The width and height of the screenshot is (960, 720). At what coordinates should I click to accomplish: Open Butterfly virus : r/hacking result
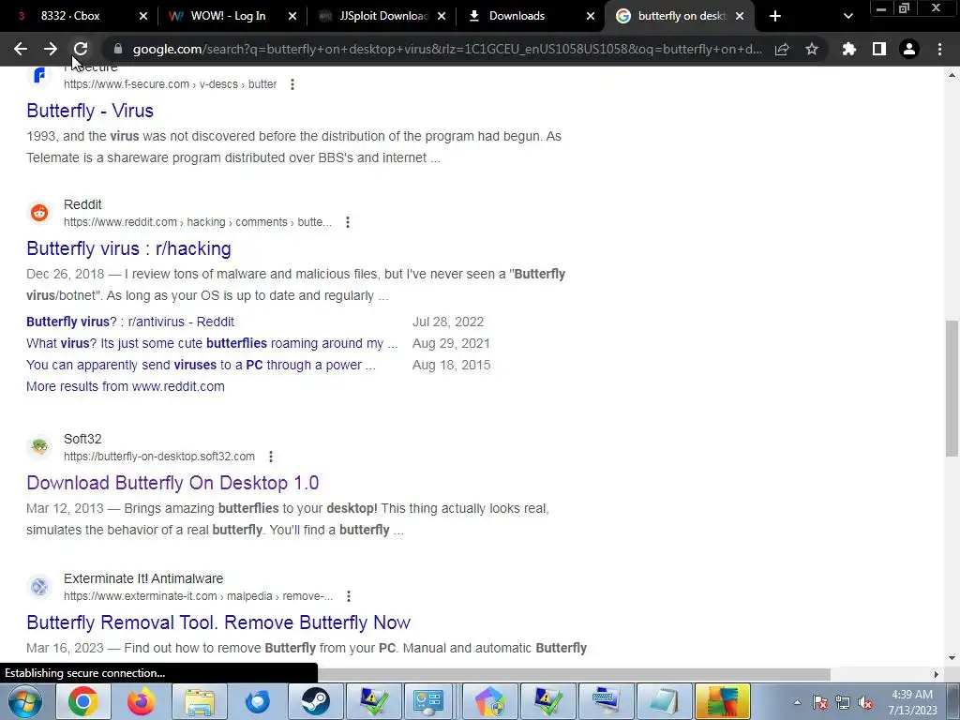coord(128,248)
